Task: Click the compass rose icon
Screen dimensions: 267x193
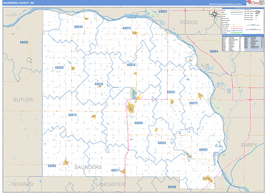Action: [215, 14]
